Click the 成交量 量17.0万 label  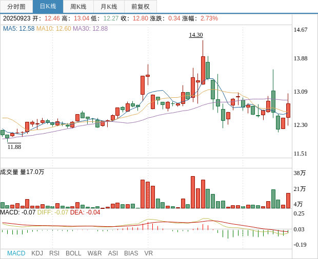(x=22, y=172)
